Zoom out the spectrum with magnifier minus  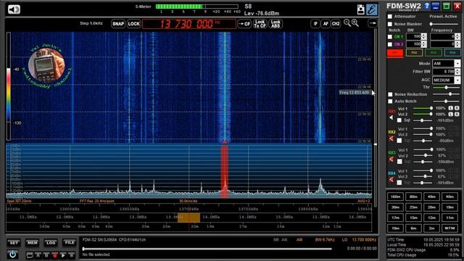[347, 22]
